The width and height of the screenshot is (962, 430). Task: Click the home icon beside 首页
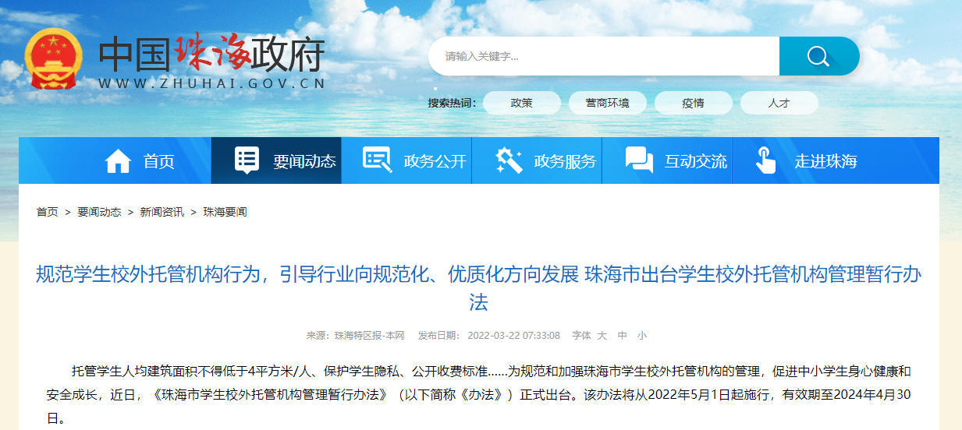point(118,161)
